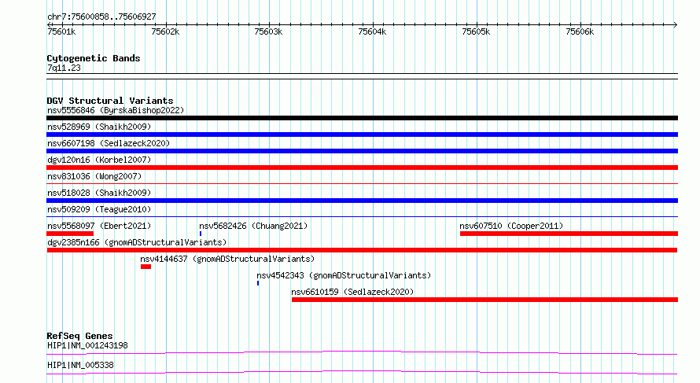Viewport: 700px width, 383px height.
Task: Click the tiny blue nsv5682426 marker
Action: coord(201,234)
